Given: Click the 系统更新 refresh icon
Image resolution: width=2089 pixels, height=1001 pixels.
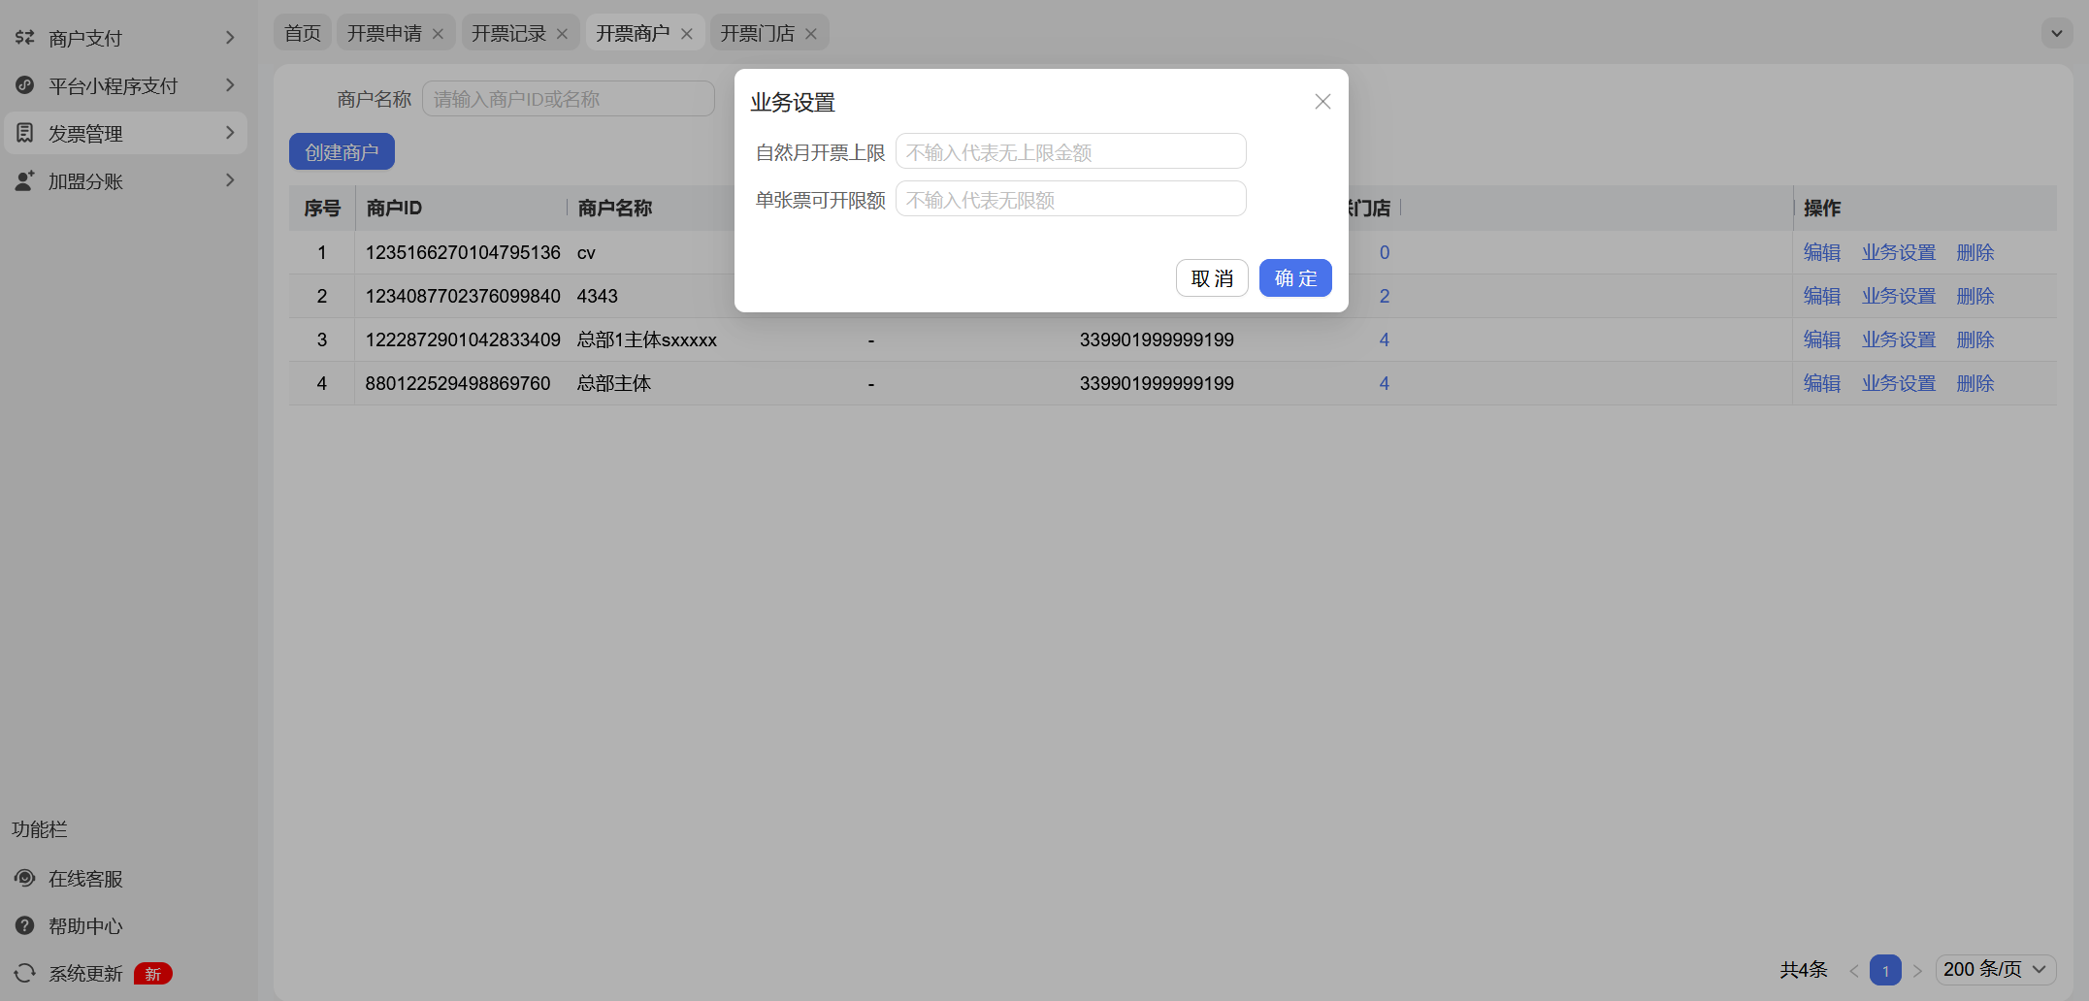Looking at the screenshot, I should click(25, 973).
